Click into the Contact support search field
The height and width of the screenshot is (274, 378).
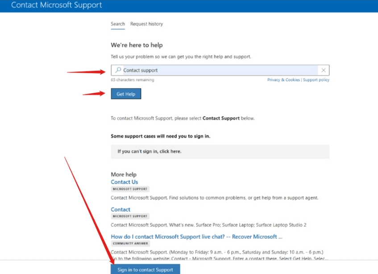coord(220,70)
